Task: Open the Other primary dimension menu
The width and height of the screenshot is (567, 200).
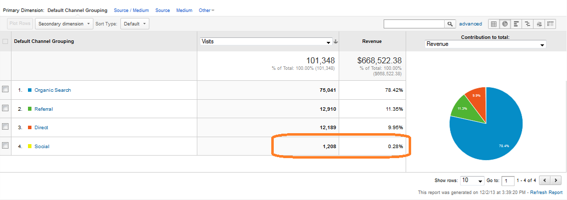Action: point(206,10)
